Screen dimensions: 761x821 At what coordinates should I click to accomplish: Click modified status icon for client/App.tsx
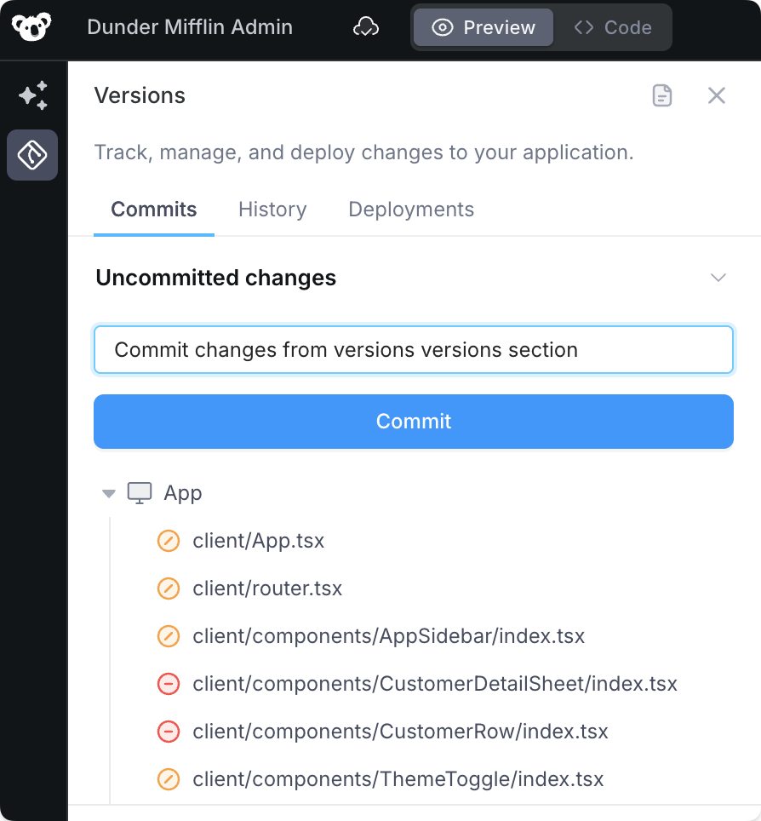169,541
